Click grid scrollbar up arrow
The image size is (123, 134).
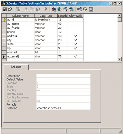[x=119, y=16]
